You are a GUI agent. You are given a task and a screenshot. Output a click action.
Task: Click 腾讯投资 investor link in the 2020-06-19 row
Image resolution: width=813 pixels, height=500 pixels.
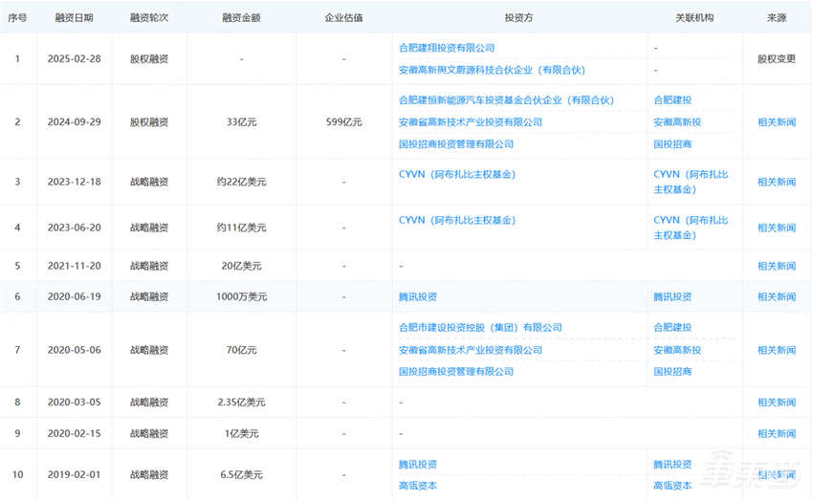[417, 297]
